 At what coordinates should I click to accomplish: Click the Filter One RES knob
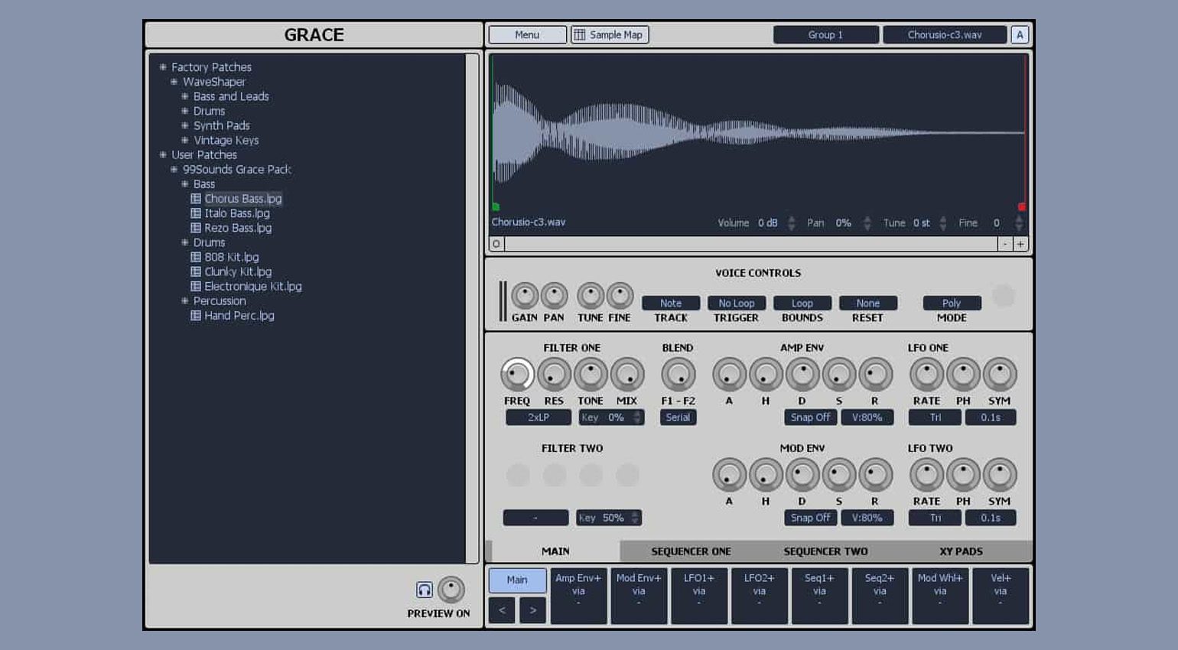click(x=554, y=375)
